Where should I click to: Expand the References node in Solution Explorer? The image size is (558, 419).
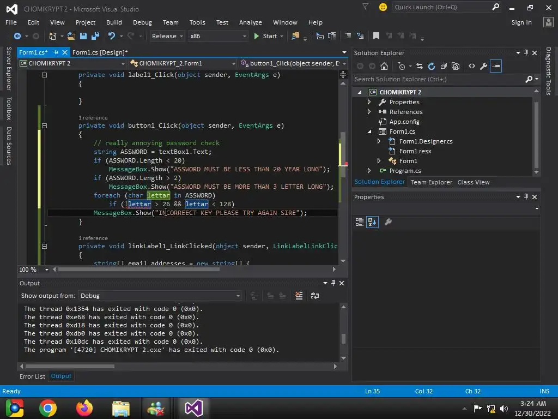tap(369, 112)
